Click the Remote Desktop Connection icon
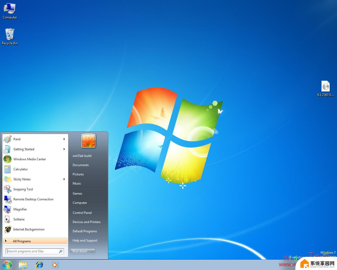Screen dimensions: 337x270 point(7,199)
